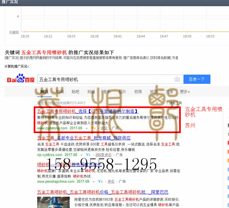Image resolution: width=229 pixels, height=208 pixels.
Task: Click the 无展现 axis label
Action: (x=14, y=32)
